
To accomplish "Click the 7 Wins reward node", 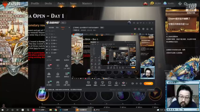I will pyautogui.click(x=155, y=94).
